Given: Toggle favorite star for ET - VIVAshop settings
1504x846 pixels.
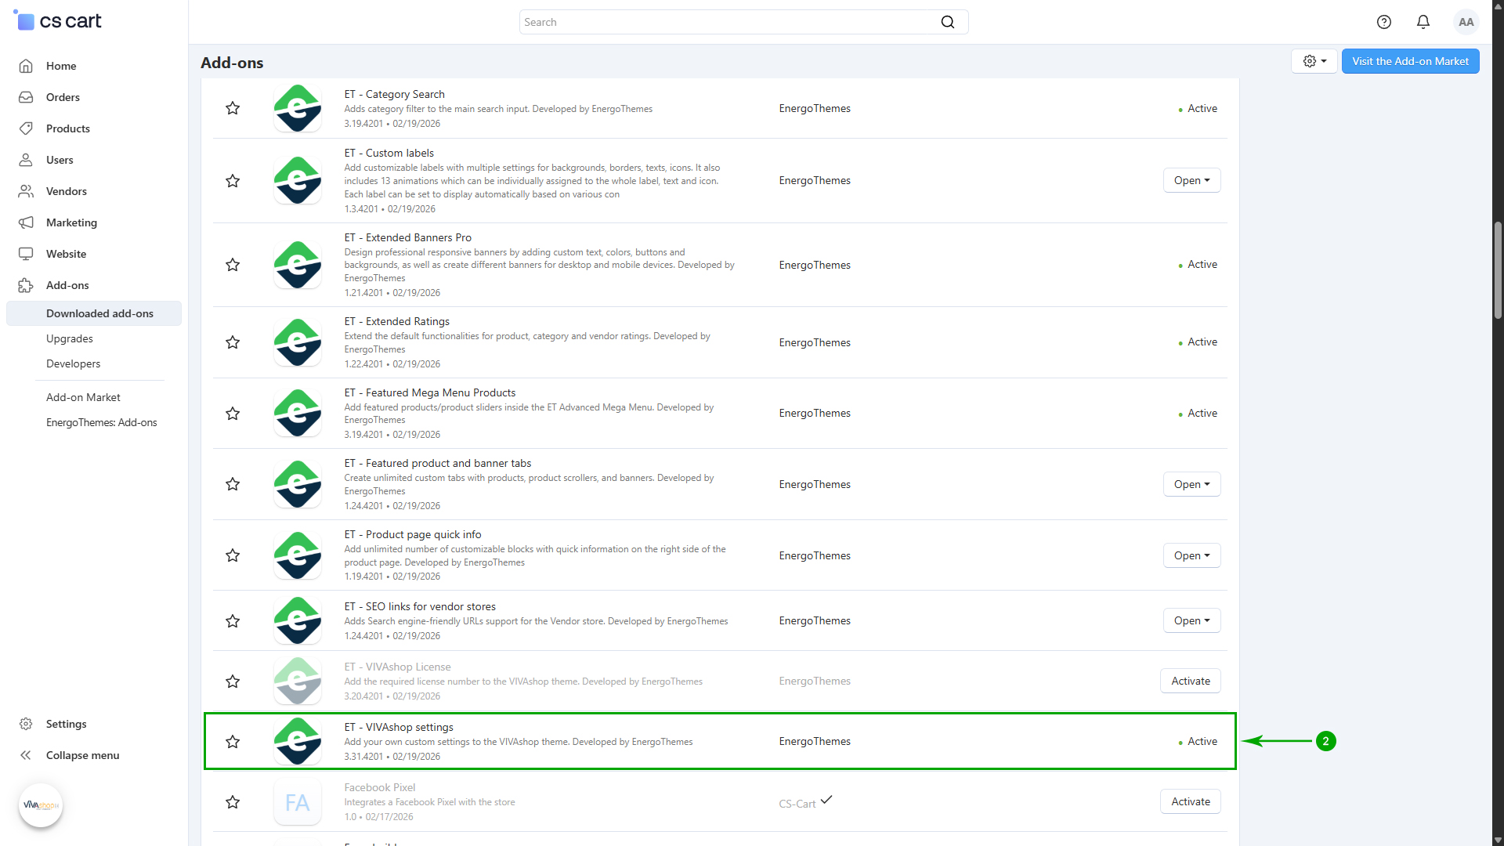Looking at the screenshot, I should [233, 742].
